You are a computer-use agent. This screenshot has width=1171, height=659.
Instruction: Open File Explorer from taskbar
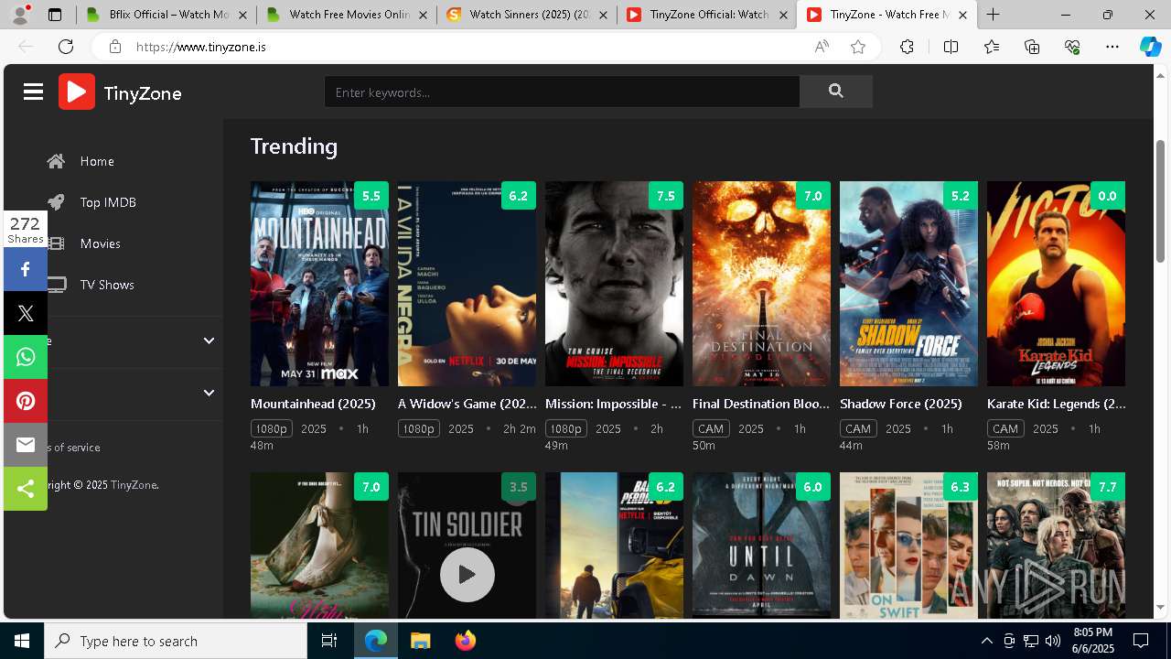420,641
